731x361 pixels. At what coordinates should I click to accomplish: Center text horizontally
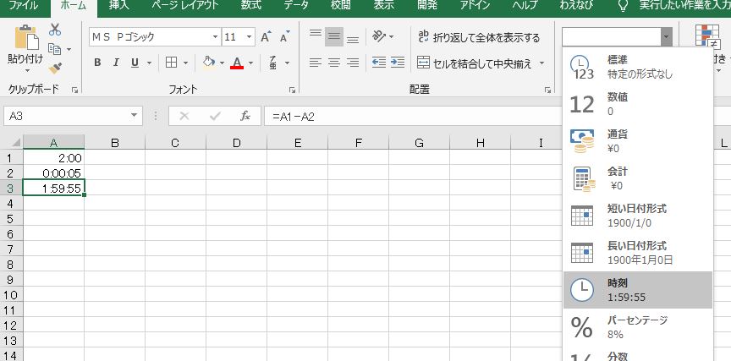point(334,63)
